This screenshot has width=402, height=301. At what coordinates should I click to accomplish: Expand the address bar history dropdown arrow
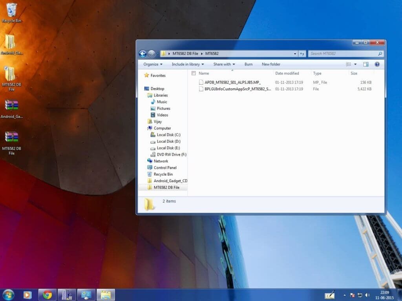295,54
